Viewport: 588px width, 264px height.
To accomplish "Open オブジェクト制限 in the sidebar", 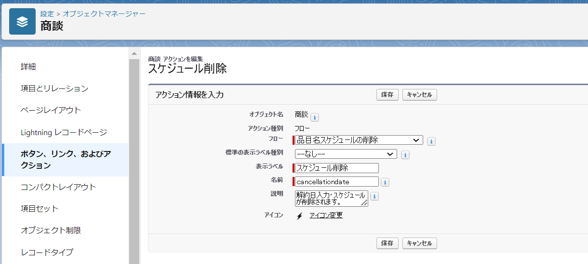I will point(51,230).
